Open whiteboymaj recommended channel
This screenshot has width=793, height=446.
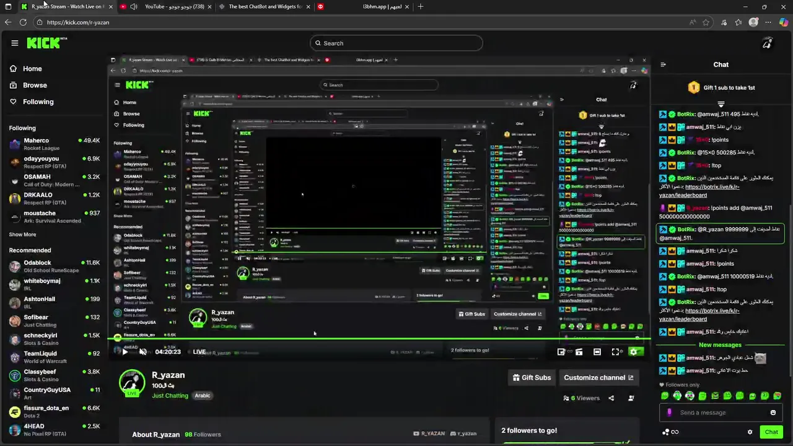pos(55,284)
